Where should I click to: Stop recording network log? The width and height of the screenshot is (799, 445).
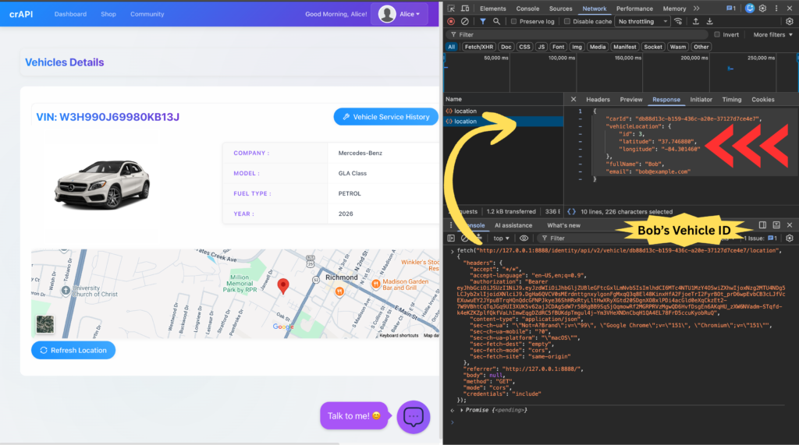point(451,21)
